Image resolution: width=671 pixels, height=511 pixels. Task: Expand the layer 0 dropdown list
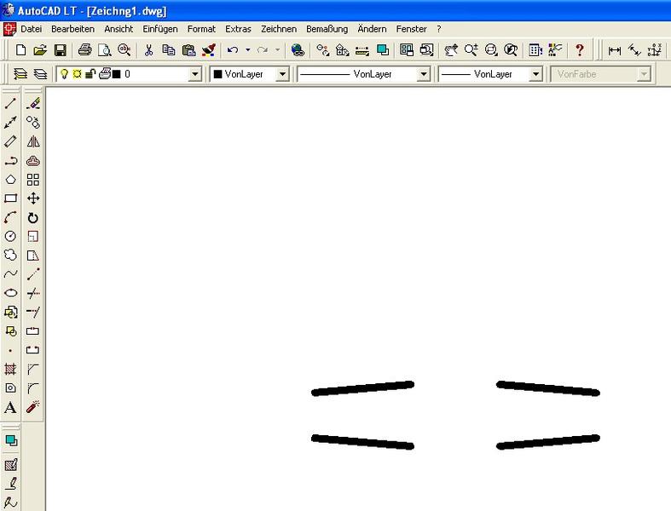[x=194, y=74]
